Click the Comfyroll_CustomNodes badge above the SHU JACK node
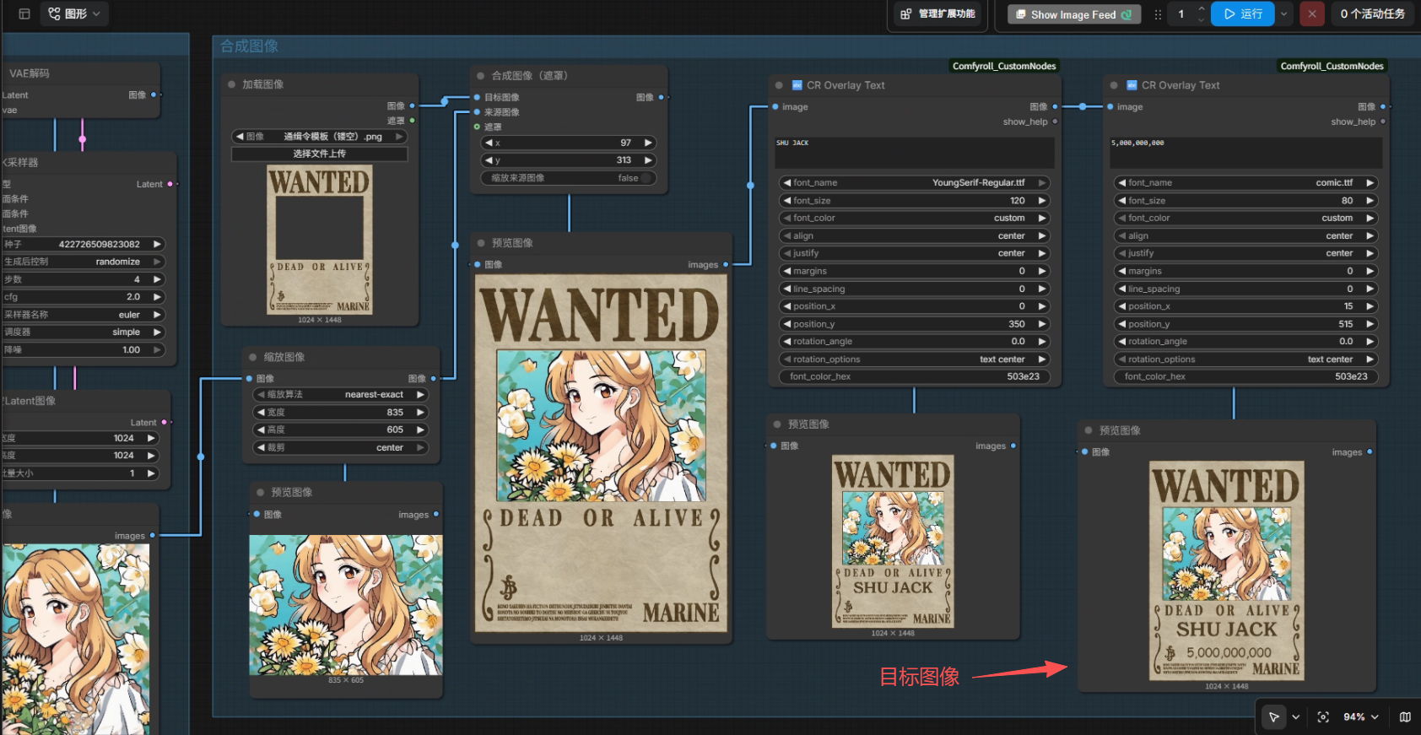Image resolution: width=1421 pixels, height=735 pixels. point(1004,66)
